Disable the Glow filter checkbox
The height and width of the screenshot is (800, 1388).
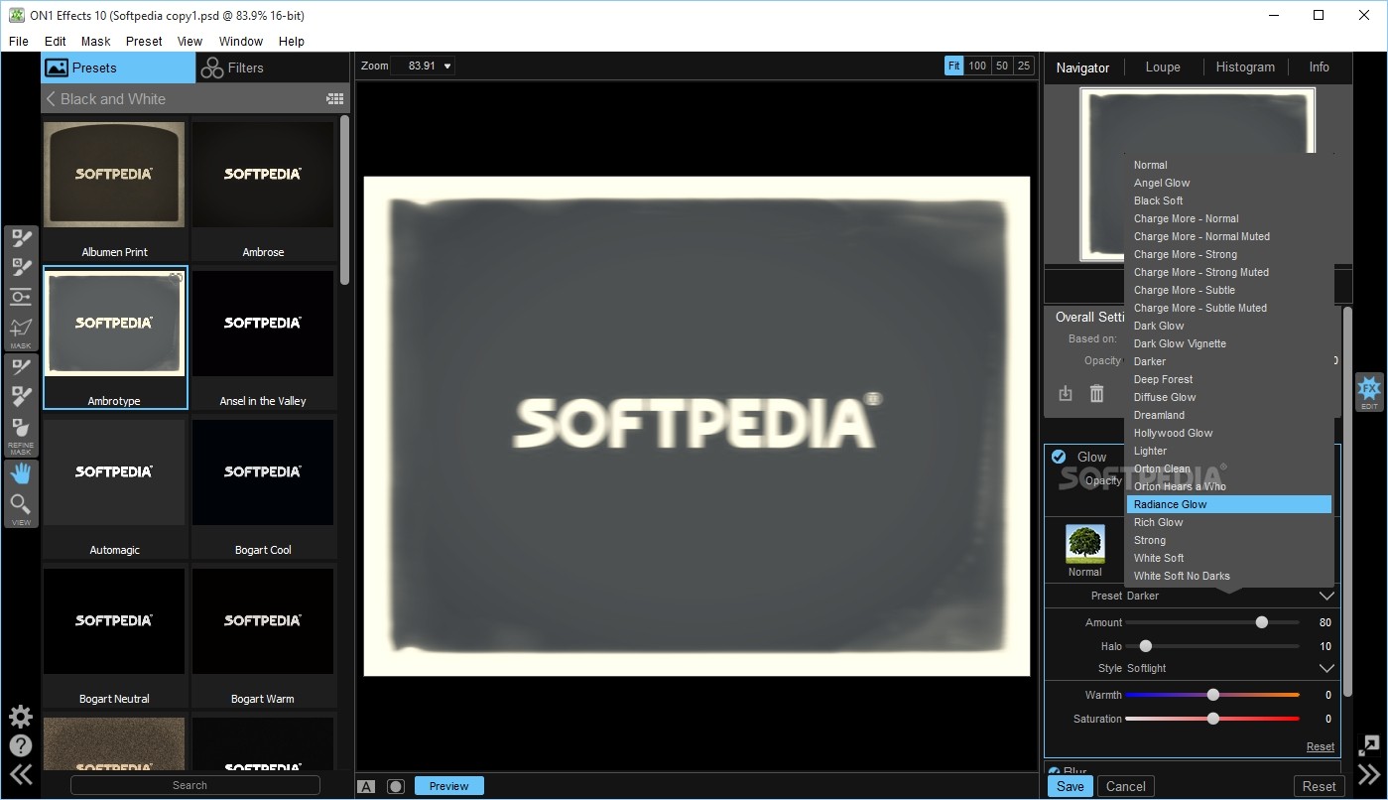point(1059,457)
